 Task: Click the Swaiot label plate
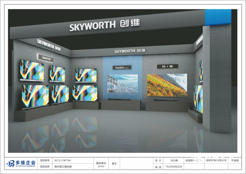[122, 68]
